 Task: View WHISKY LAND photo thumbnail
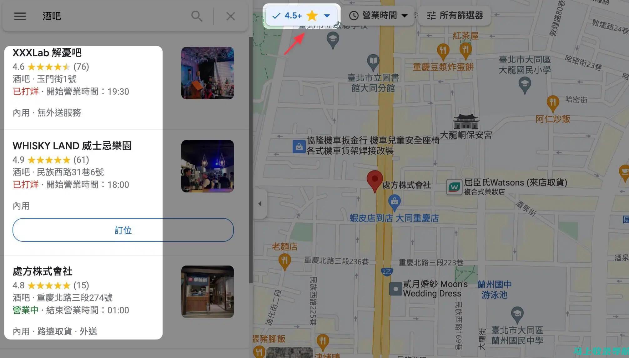(x=208, y=166)
